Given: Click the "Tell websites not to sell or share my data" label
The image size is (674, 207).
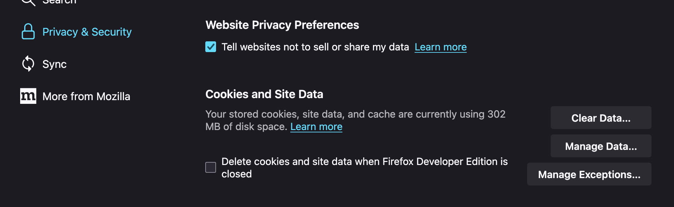Looking at the screenshot, I should tap(315, 47).
